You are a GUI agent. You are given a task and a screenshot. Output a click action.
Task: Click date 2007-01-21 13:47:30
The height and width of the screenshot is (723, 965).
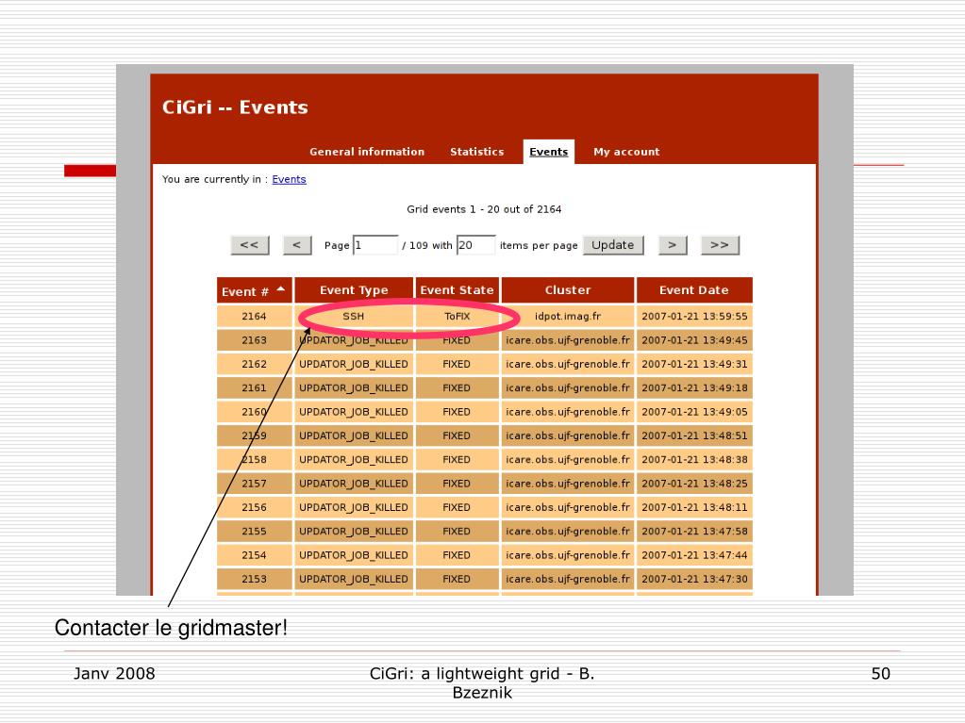694,579
